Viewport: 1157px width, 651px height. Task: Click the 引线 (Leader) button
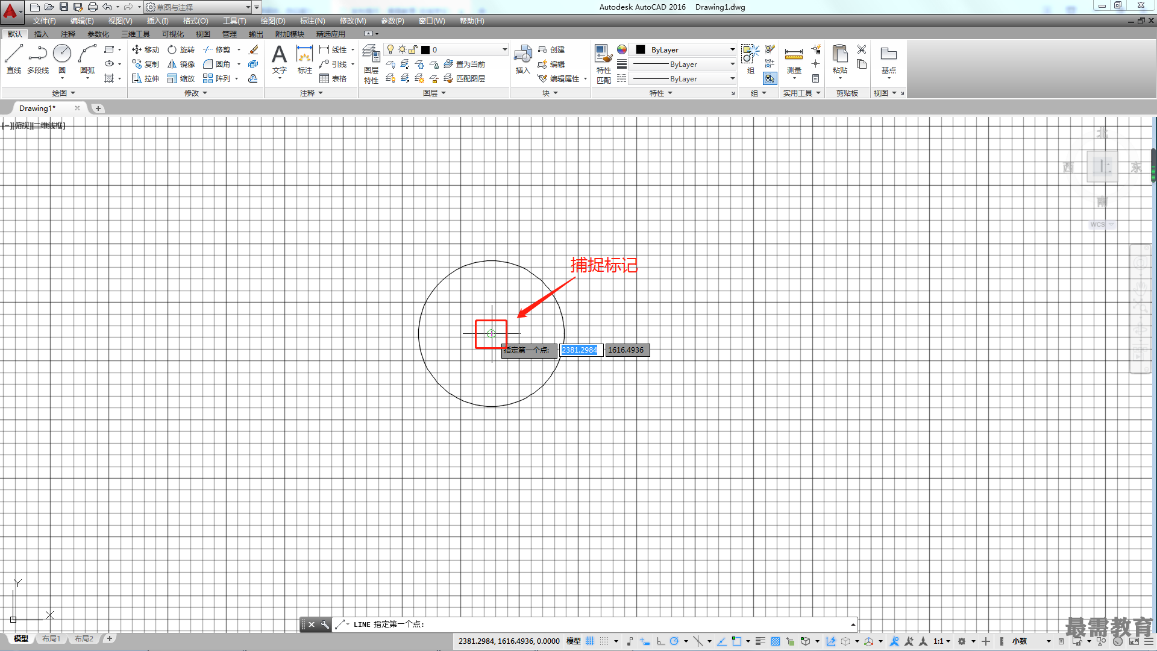coord(333,64)
